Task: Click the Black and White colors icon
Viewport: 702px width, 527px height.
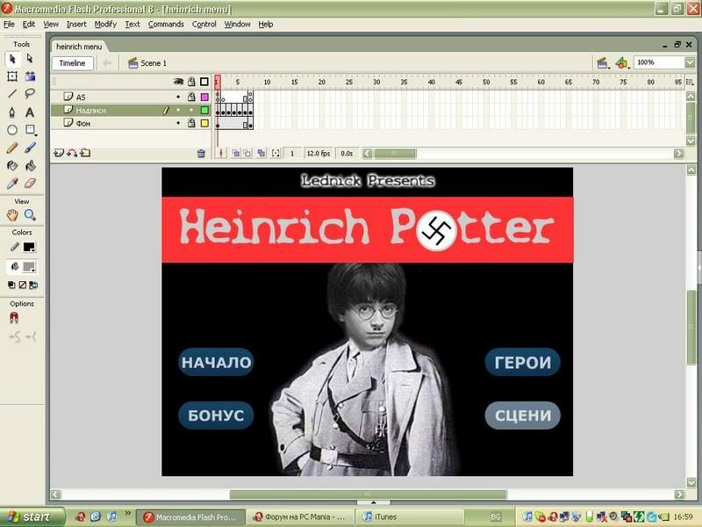Action: pyautogui.click(x=11, y=285)
